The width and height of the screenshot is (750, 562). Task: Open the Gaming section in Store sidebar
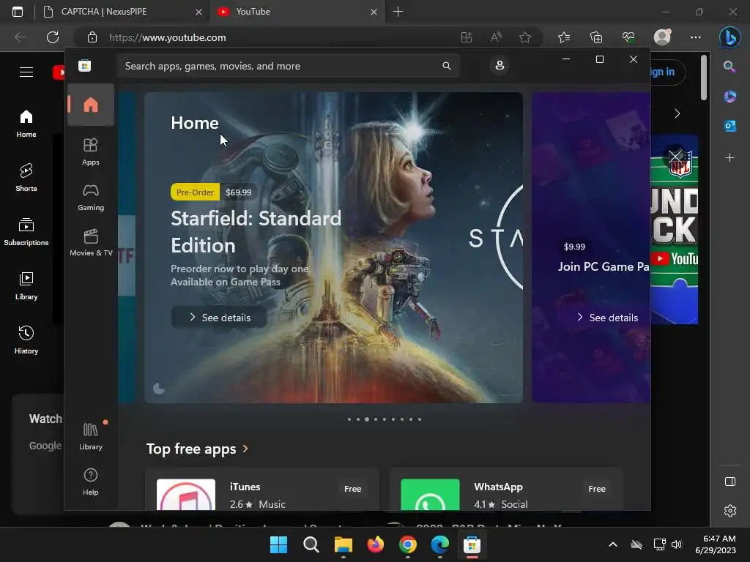coord(90,197)
